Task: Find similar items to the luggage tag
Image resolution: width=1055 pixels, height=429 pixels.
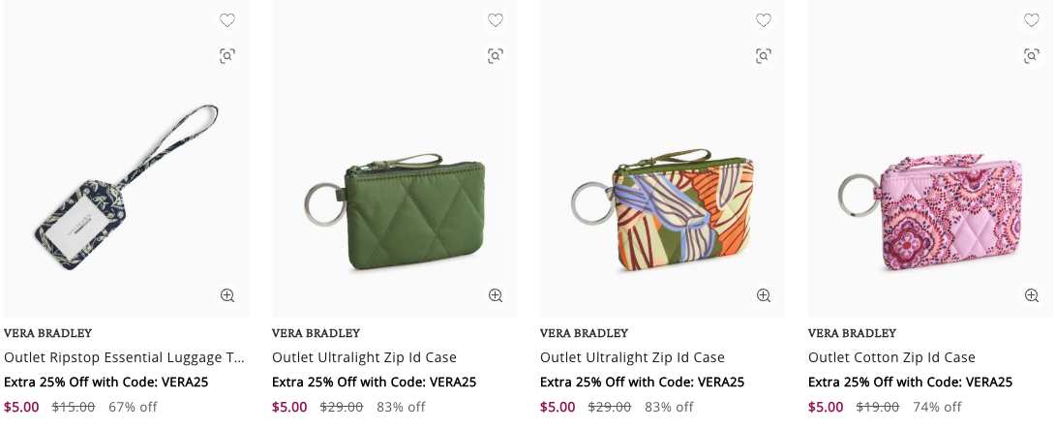Action: (226, 56)
